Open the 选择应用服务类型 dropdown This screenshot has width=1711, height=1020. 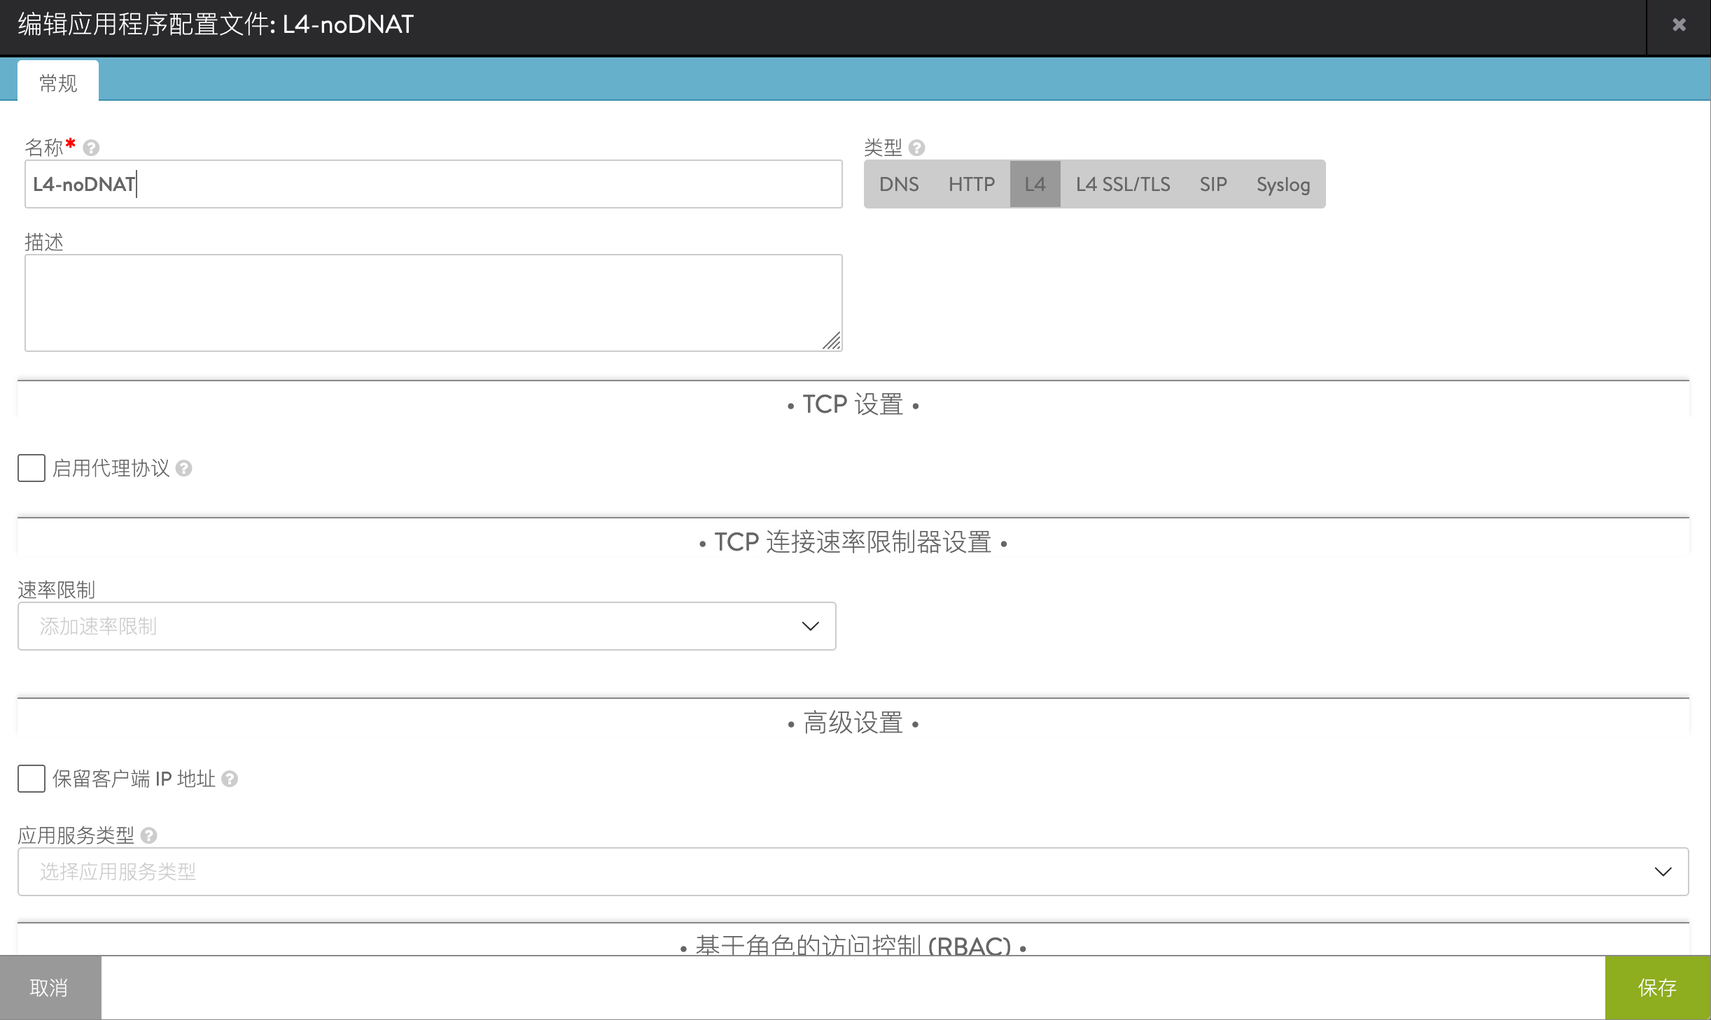click(853, 872)
